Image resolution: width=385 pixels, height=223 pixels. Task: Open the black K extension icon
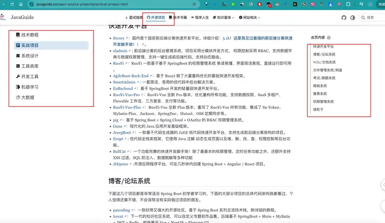295,4
